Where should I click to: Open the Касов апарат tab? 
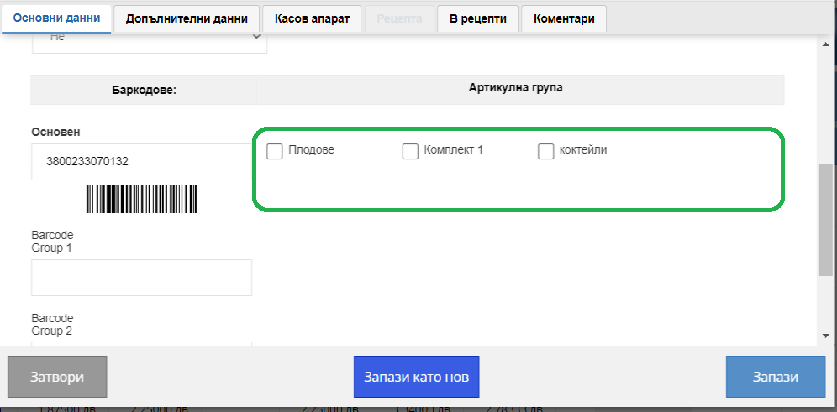pos(313,18)
